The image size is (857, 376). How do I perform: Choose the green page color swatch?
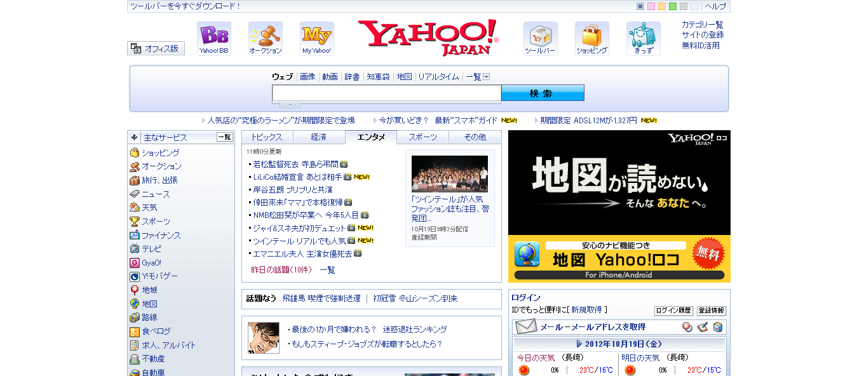[673, 6]
